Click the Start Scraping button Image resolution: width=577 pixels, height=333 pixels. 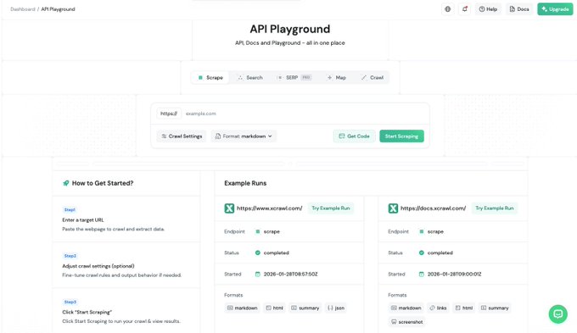tap(401, 136)
